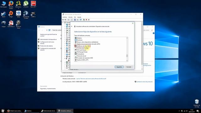Open Seguridad y mantenimiento link
Image resolution: width=201 pixels, height=113 pixels.
(48, 89)
